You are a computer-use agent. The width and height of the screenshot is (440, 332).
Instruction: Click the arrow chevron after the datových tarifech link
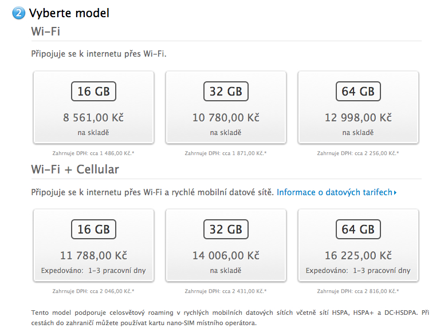(395, 193)
